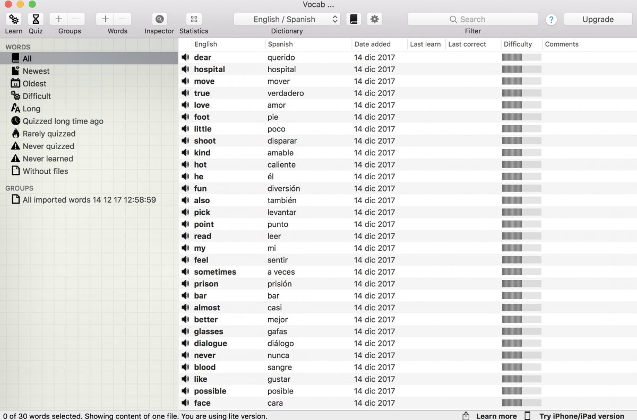This screenshot has height=420, width=637.
Task: Add a new group with plus button
Action: pos(59,19)
